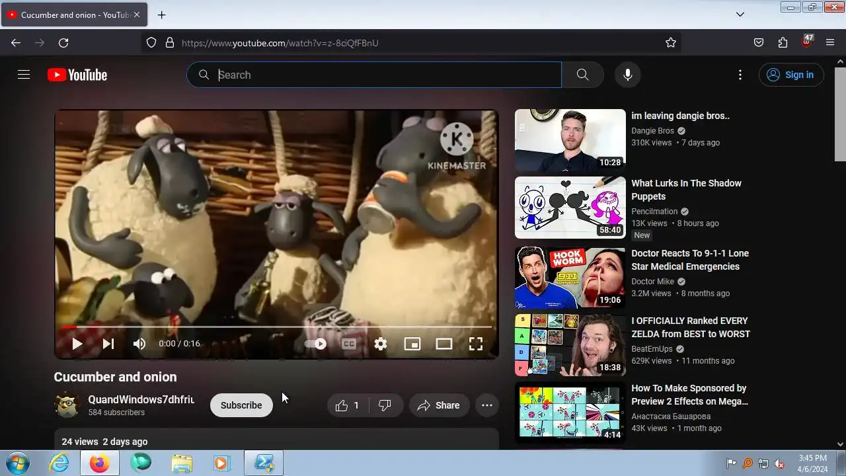Click the address bar URL
This screenshot has width=846, height=476.
click(x=280, y=43)
